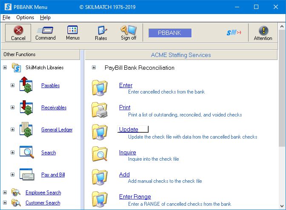Click the Update link
The width and height of the screenshot is (286, 210).
[x=129, y=129]
